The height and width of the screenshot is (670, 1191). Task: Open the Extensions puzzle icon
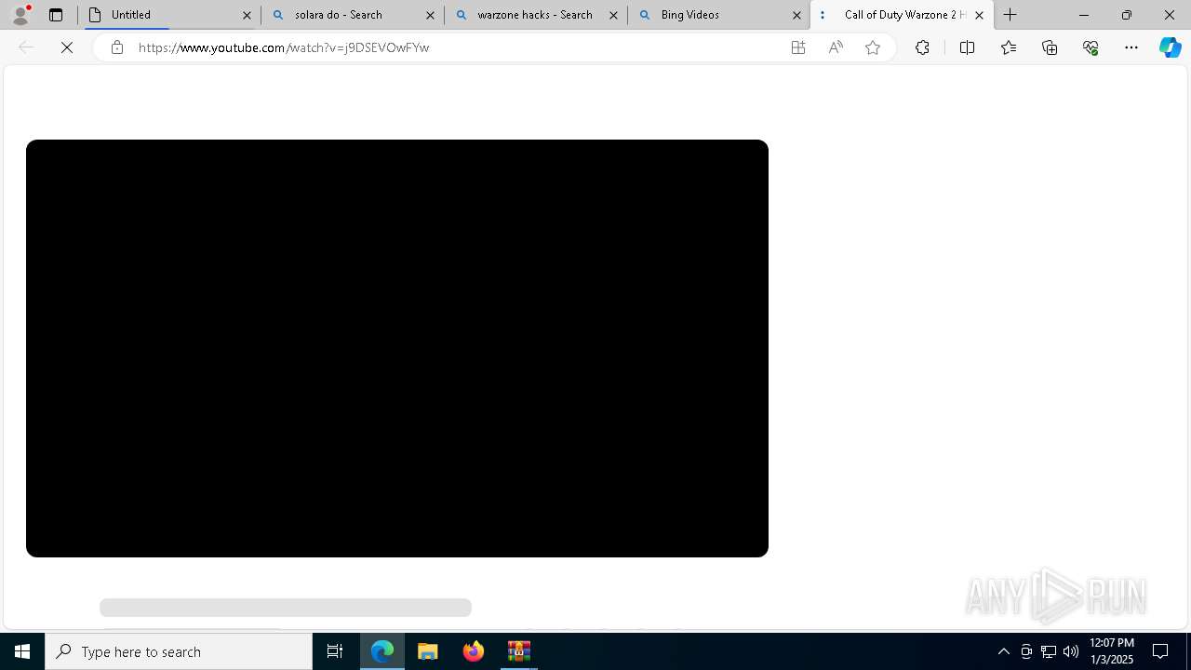tap(922, 47)
